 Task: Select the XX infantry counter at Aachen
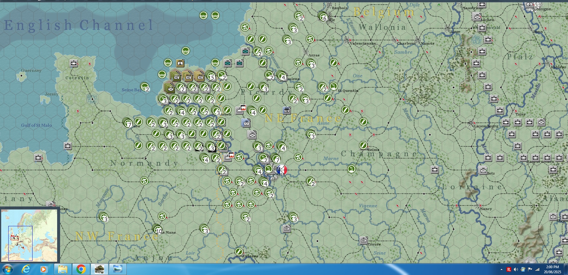coord(477,17)
